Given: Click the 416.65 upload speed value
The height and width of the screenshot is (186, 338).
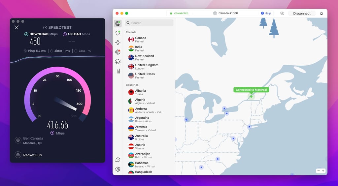Looking at the screenshot, I should coord(57,125).
